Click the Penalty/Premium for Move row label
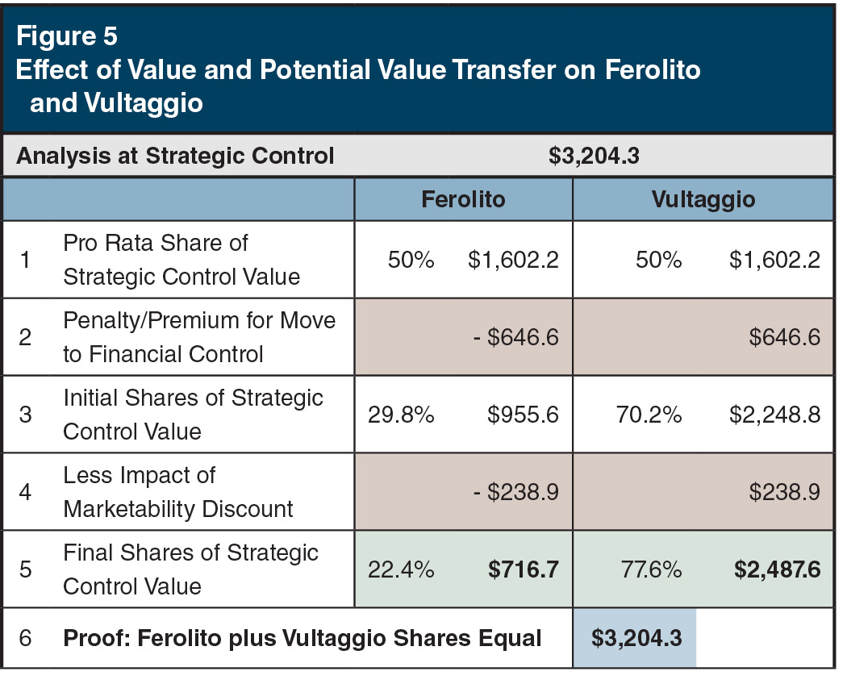 (x=198, y=337)
